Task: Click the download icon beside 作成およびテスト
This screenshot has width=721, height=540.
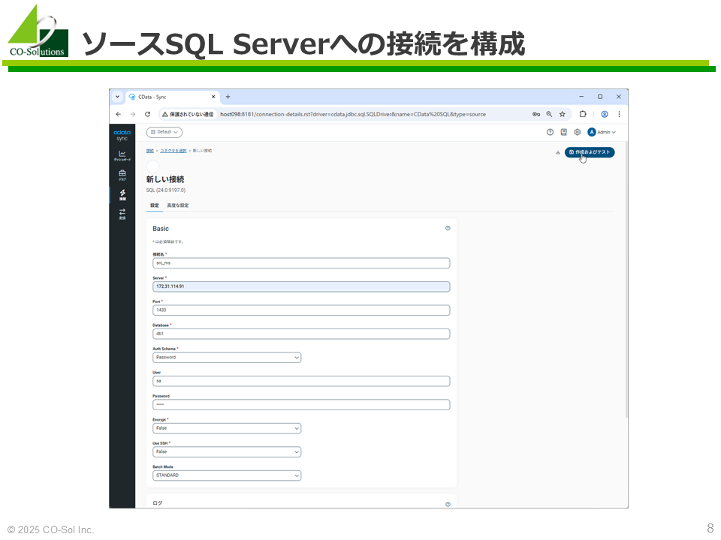Action: click(x=558, y=152)
